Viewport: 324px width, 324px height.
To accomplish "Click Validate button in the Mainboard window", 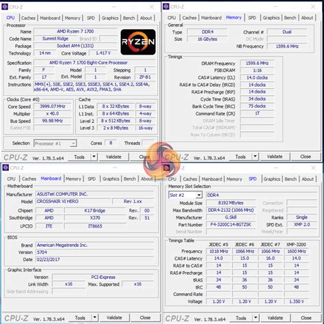I will [x=114, y=318].
